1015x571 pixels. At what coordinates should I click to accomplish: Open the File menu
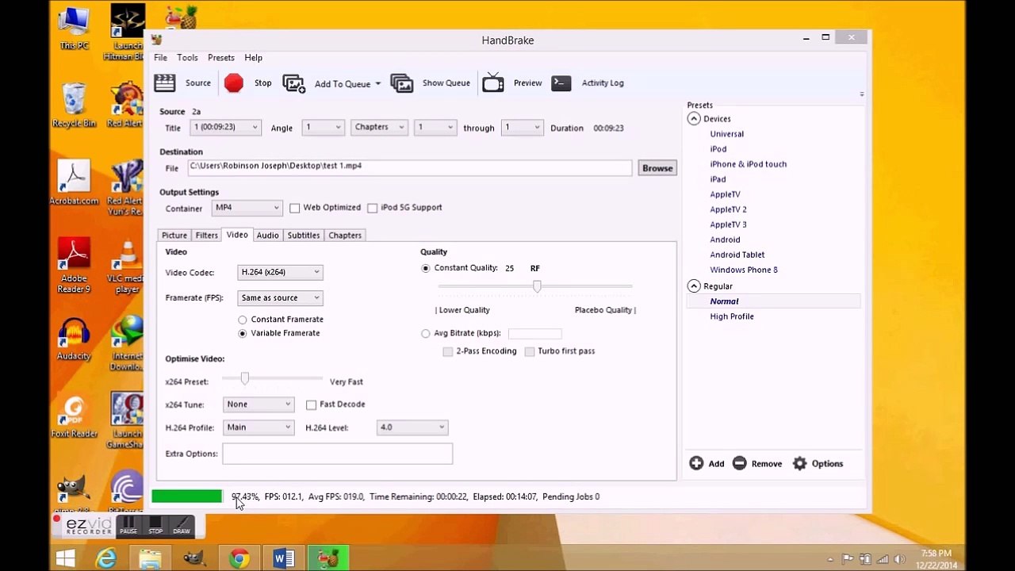pos(160,58)
